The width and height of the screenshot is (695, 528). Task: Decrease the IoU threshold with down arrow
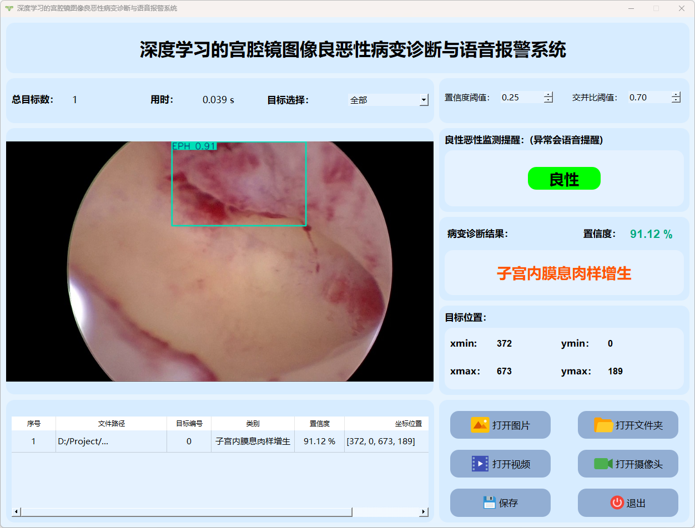point(676,100)
